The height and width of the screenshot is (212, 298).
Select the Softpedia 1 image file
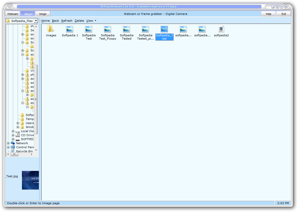click(70, 29)
